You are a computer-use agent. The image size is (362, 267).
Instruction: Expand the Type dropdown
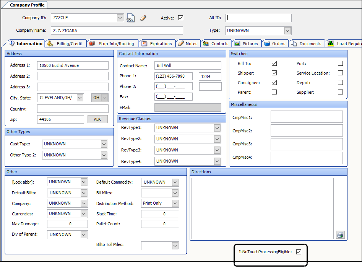tap(287, 31)
